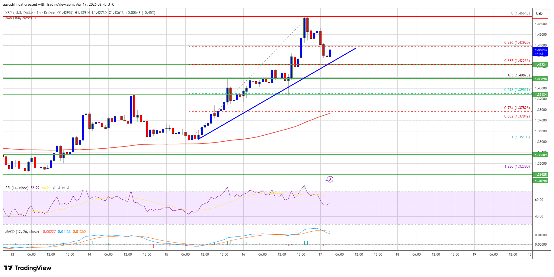
Task: Click the fourth Ø icon in RSI row
Action: coord(68,188)
